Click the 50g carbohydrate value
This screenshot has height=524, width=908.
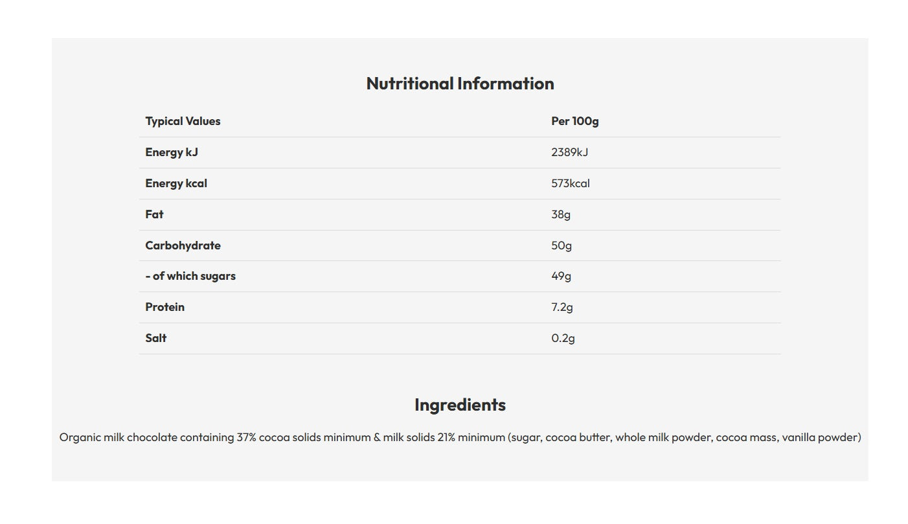pos(562,245)
